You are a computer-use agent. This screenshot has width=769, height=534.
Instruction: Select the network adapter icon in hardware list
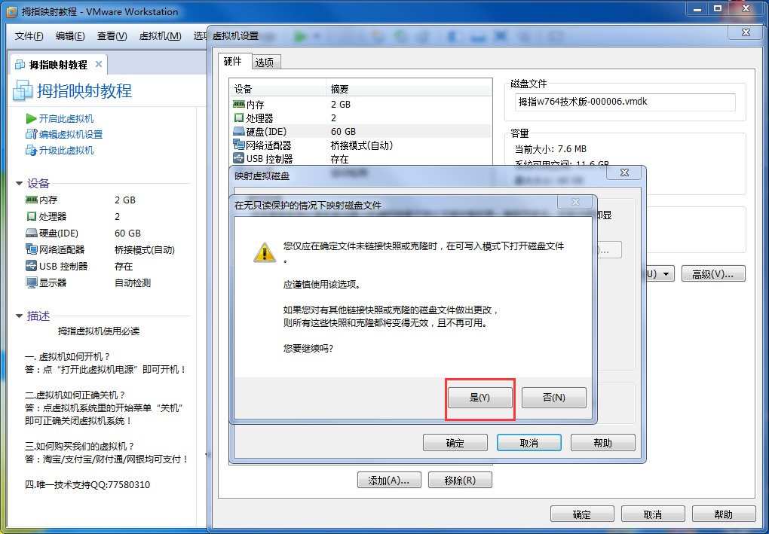click(x=239, y=145)
